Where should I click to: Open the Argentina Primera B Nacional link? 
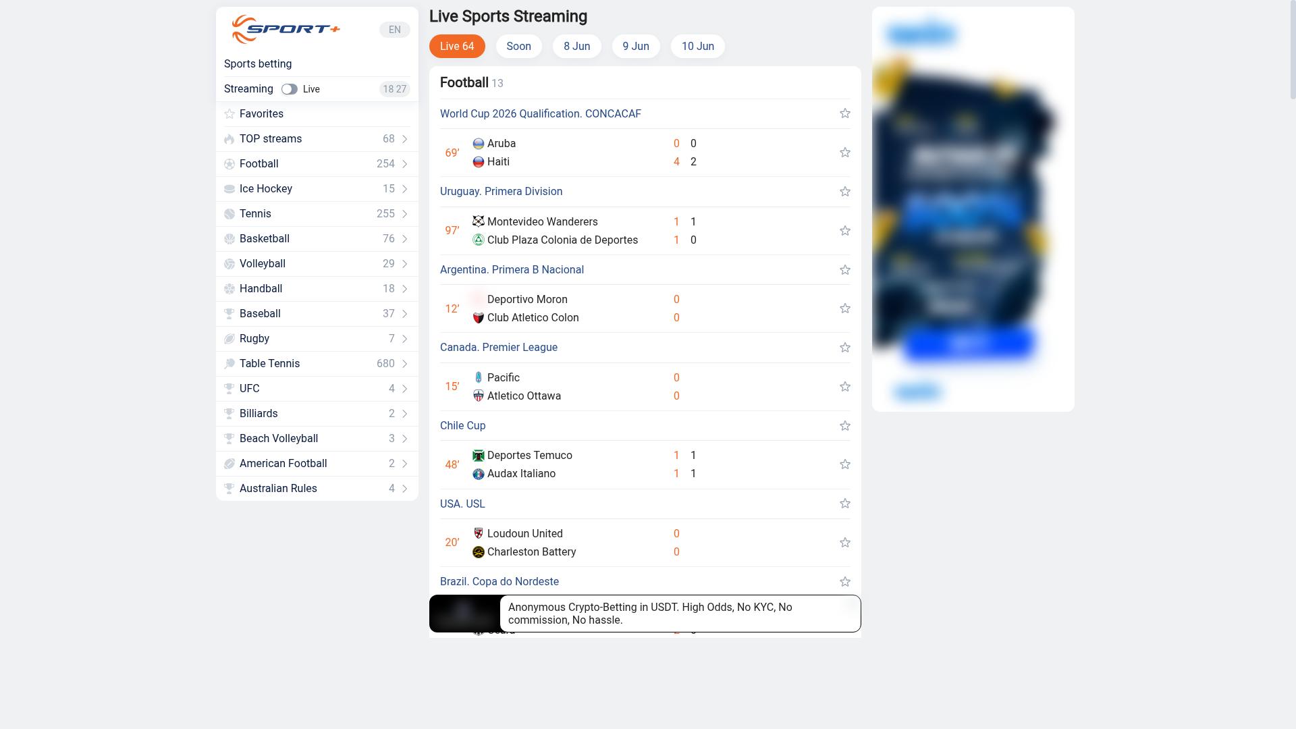(x=512, y=269)
